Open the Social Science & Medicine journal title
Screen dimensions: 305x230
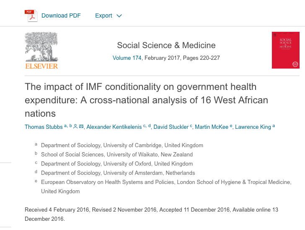166,45
